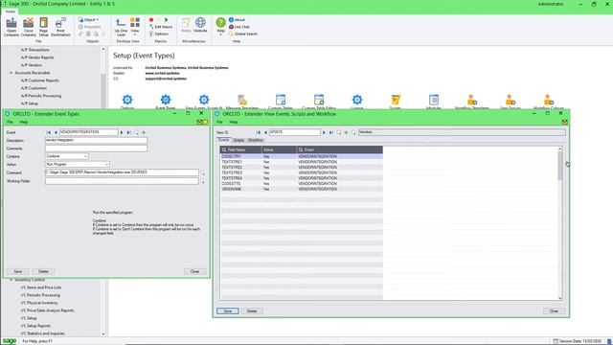The height and width of the screenshot is (345, 613).
Task: Run a macro with green play icon
Action: coord(166,19)
